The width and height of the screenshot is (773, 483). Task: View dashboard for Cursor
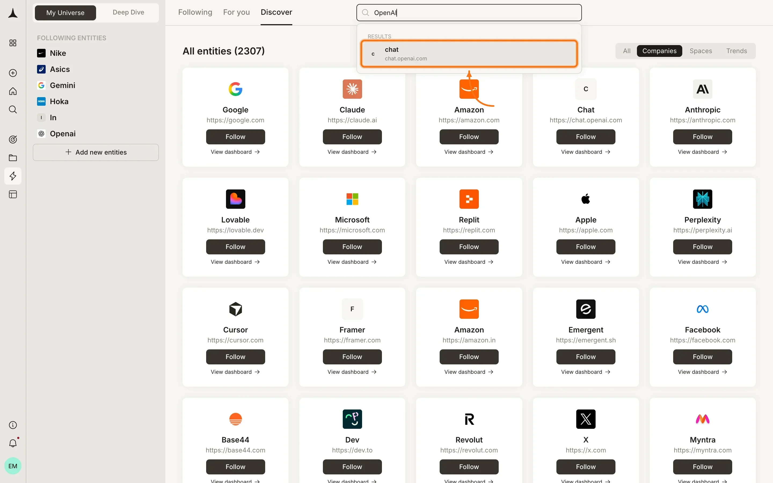pyautogui.click(x=235, y=372)
